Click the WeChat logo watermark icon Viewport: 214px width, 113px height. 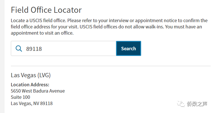[x=181, y=104]
